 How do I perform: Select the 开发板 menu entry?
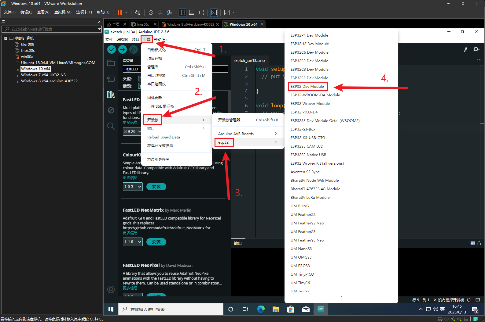(177, 120)
